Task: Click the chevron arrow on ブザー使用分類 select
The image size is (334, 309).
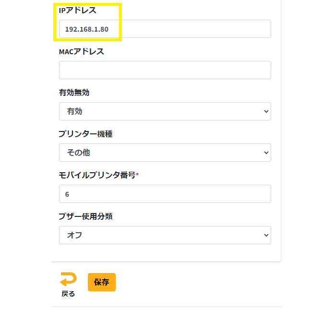Action: point(266,235)
